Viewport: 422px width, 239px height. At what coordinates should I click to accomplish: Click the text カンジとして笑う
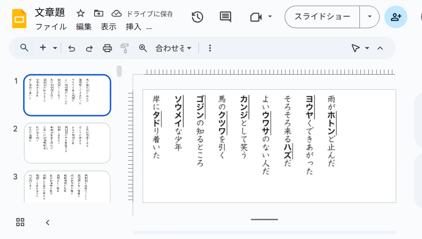click(244, 127)
